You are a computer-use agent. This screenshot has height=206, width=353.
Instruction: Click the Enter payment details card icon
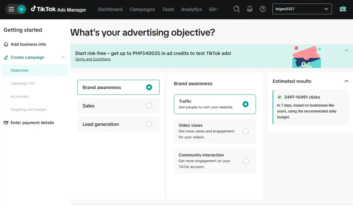pos(5,122)
